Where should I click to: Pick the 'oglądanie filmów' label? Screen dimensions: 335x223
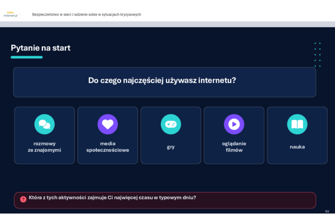pos(234,147)
